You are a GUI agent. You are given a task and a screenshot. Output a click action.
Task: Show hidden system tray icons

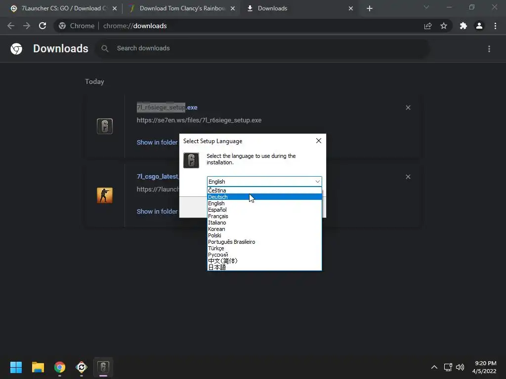(x=434, y=367)
